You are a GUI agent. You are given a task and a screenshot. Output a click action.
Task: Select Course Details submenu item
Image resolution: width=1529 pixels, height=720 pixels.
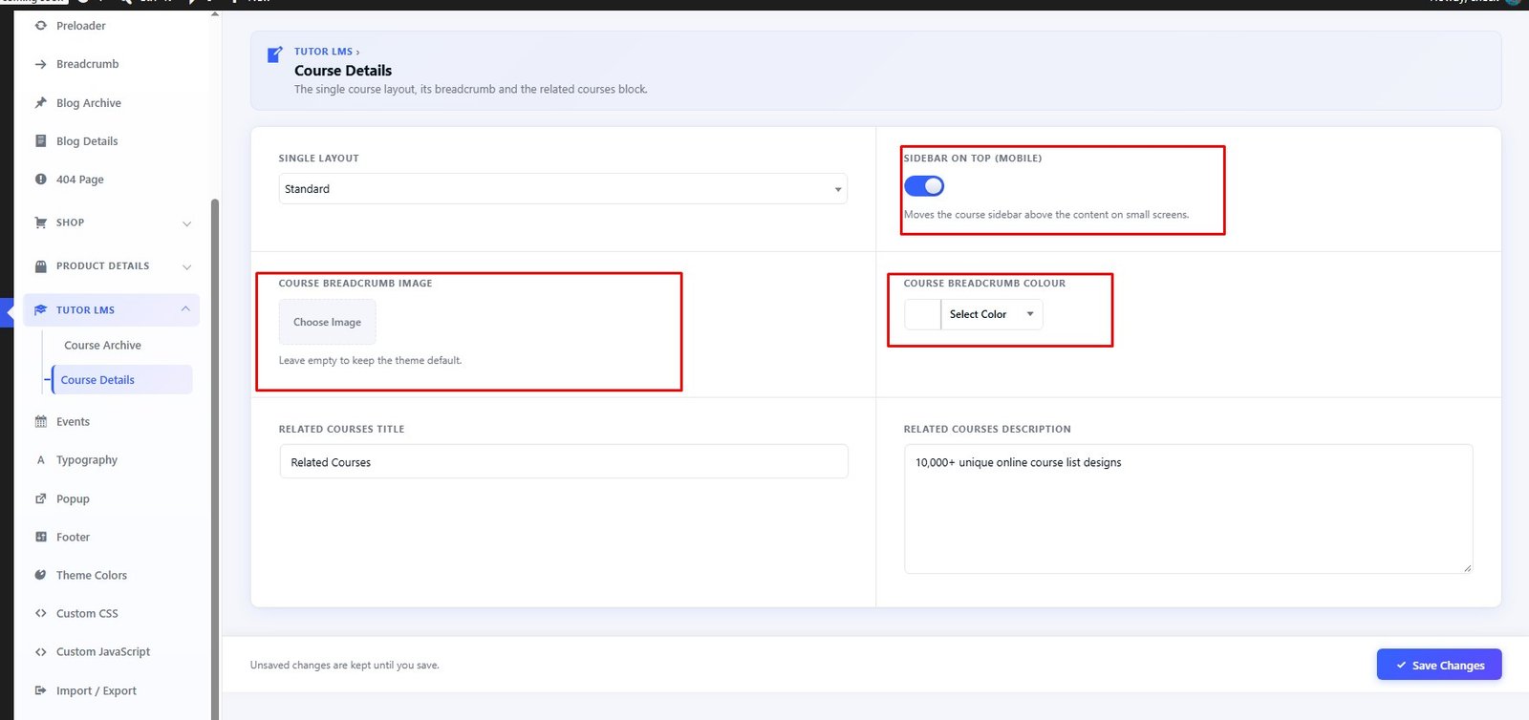coord(122,379)
